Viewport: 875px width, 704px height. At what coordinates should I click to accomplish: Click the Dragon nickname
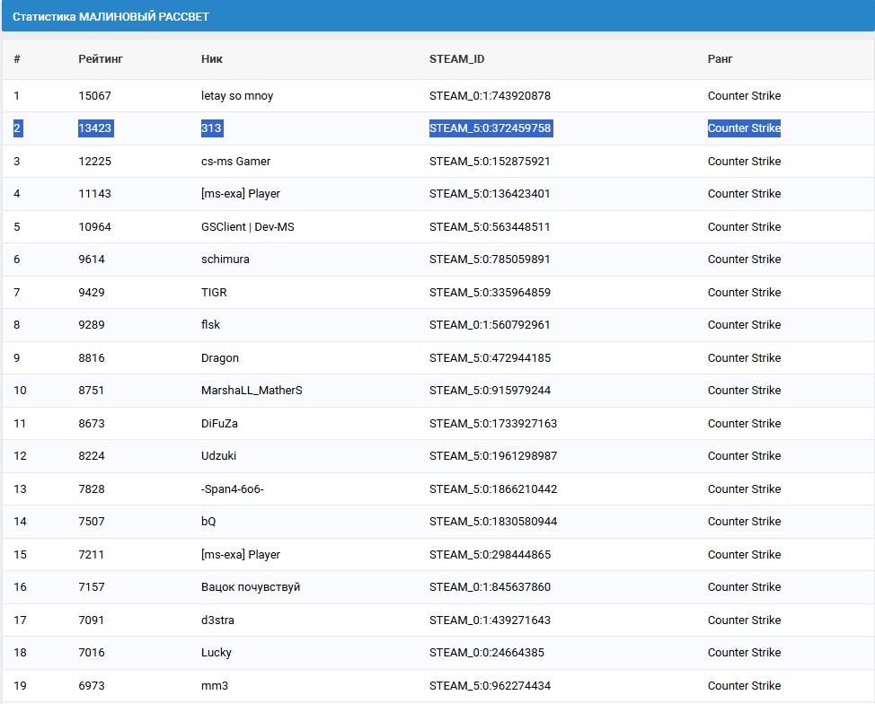point(220,358)
